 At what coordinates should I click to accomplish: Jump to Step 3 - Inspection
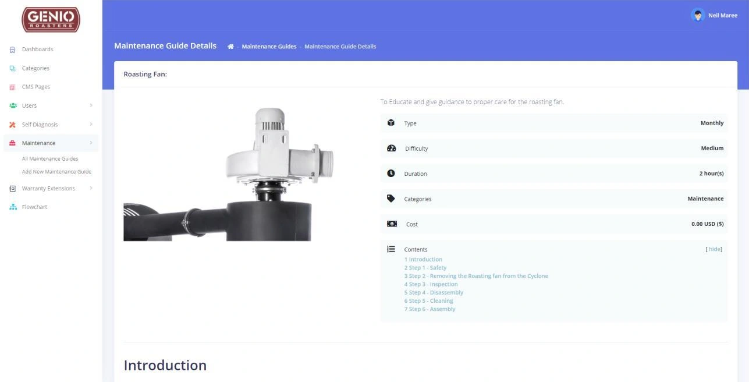coord(431,284)
